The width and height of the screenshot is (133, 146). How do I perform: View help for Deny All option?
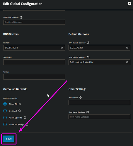[20, 111]
